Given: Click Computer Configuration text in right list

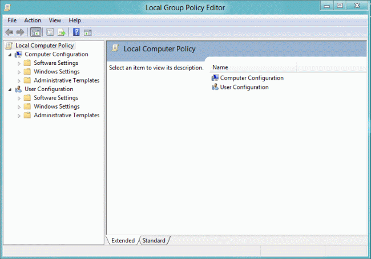Looking at the screenshot, I should (x=252, y=78).
